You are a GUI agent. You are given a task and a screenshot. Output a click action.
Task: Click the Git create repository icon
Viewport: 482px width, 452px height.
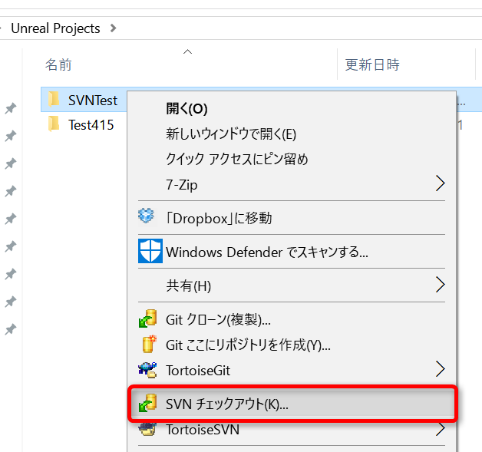point(149,344)
